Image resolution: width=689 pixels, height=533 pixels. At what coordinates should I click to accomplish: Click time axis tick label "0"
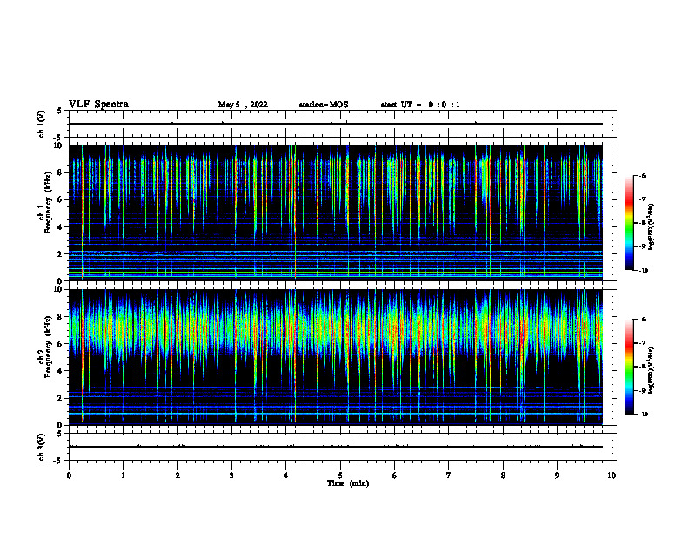[x=69, y=476]
